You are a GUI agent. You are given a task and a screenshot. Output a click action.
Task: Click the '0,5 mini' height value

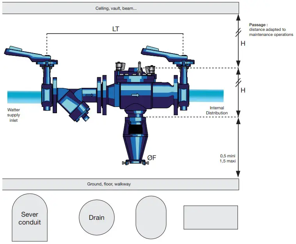point(228,156)
